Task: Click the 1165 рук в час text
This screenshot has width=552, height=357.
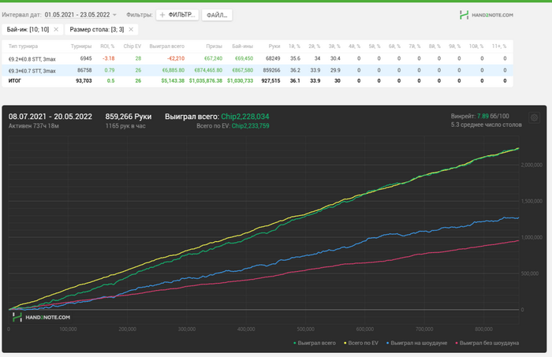Action: 125,126
